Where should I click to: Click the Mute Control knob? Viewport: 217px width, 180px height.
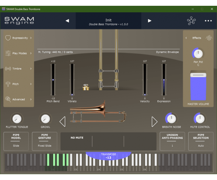[200, 119]
